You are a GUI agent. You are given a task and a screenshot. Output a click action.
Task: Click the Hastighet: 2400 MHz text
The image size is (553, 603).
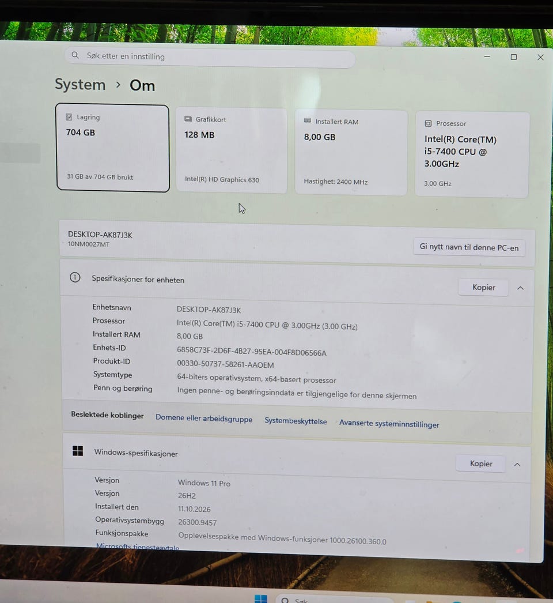click(x=335, y=182)
